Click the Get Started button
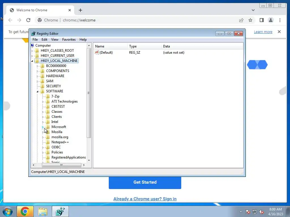290x217 pixels. [x=145, y=182]
